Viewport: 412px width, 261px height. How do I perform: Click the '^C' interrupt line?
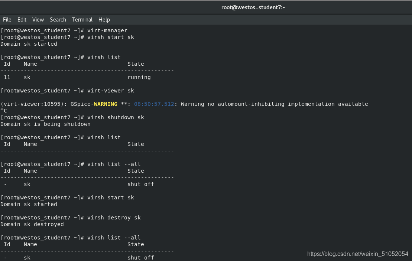[4, 111]
